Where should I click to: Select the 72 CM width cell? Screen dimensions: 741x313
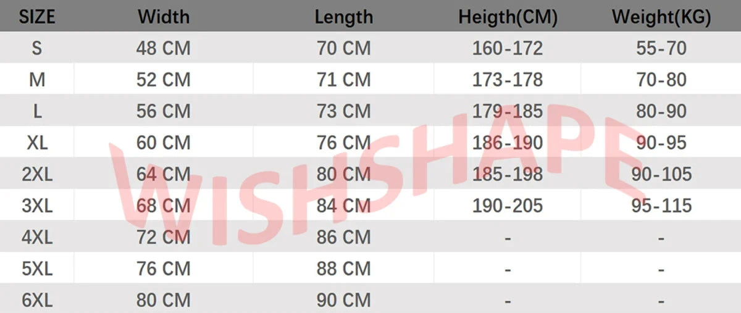tap(163, 237)
